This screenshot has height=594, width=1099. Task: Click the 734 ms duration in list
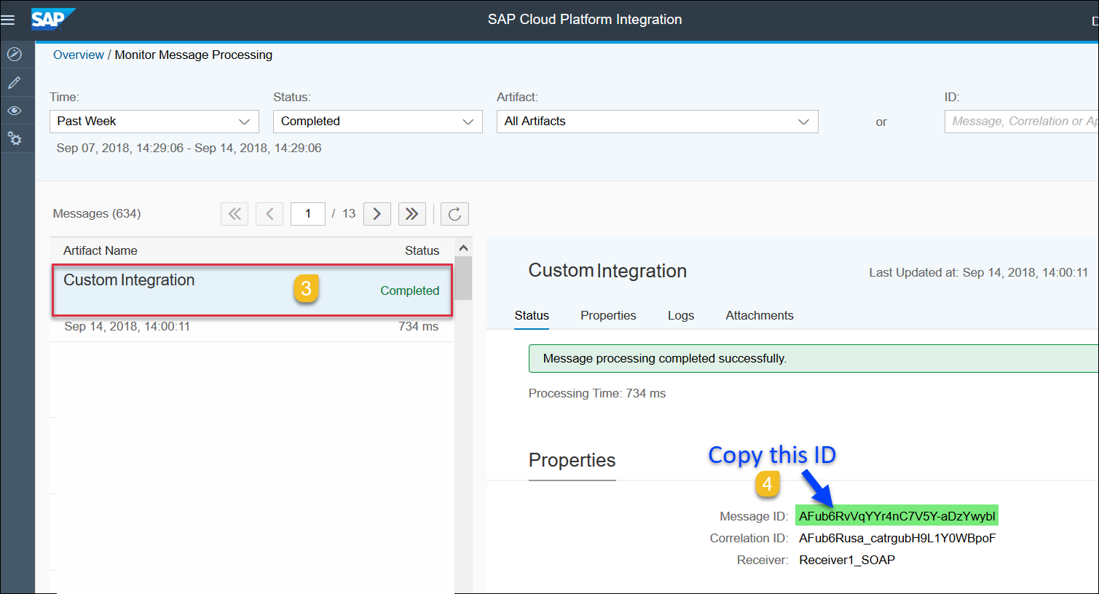pos(419,326)
